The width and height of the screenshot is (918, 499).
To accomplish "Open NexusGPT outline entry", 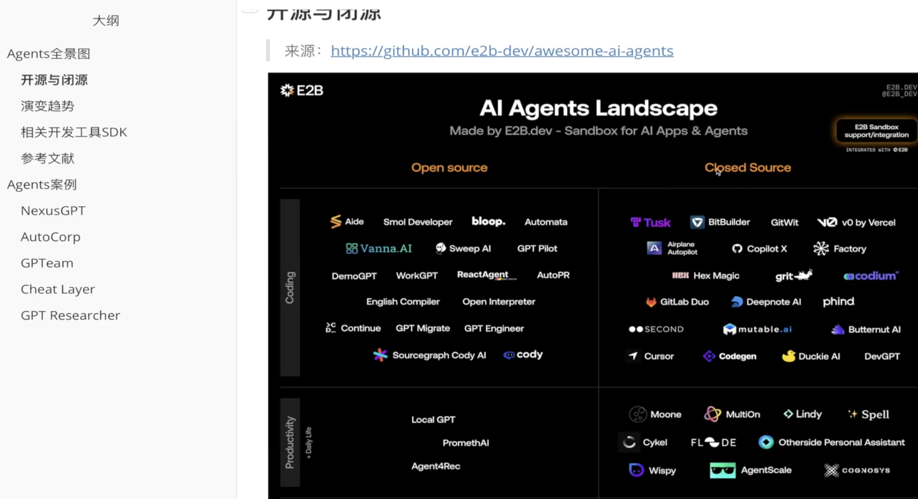I will click(53, 211).
